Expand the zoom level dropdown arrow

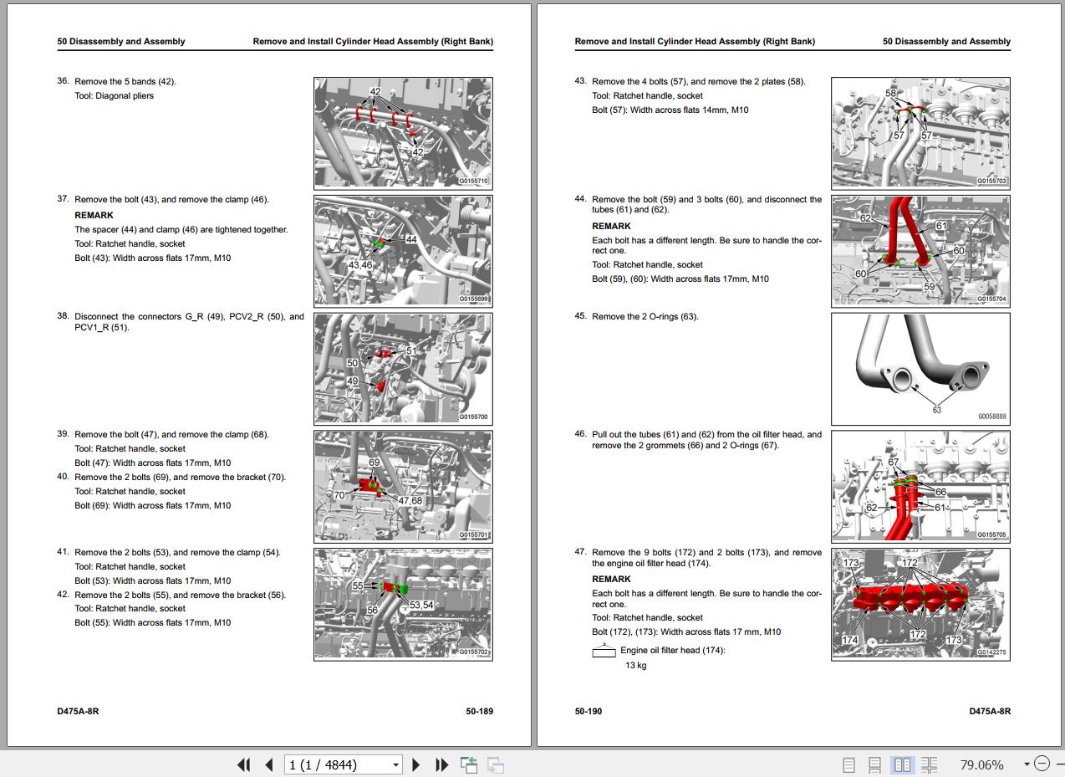point(1027,764)
